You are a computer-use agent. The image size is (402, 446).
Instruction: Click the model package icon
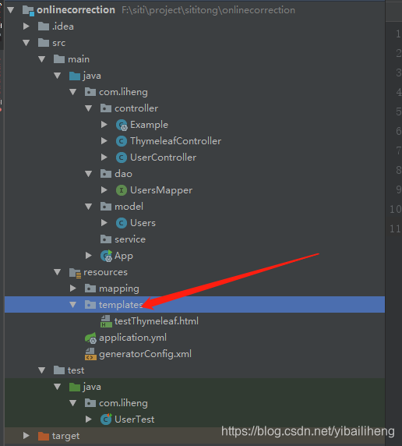pos(106,207)
